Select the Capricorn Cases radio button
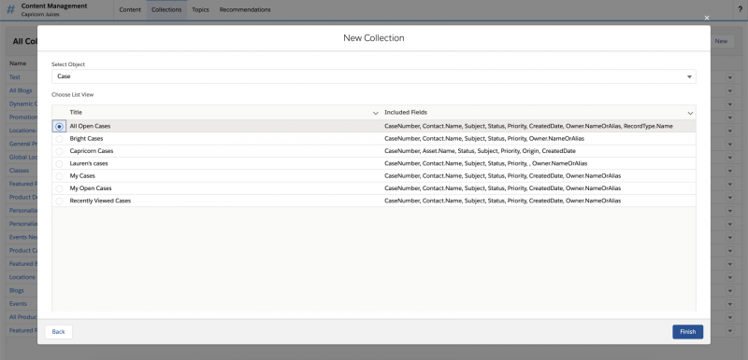The height and width of the screenshot is (360, 748). point(59,151)
